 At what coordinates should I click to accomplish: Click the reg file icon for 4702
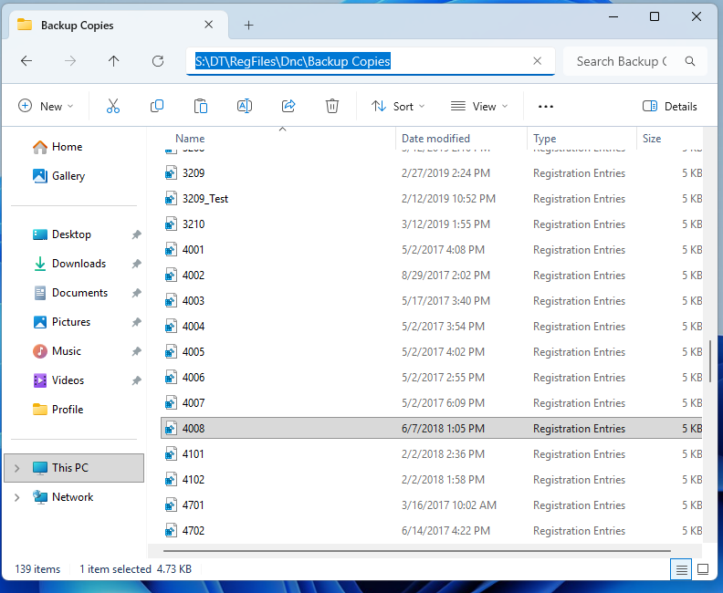point(171,531)
